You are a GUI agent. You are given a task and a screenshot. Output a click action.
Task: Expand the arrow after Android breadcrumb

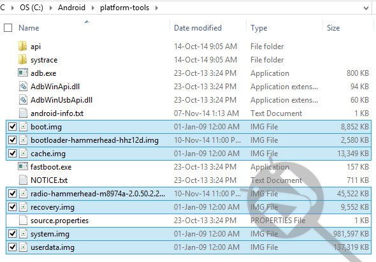coord(92,8)
